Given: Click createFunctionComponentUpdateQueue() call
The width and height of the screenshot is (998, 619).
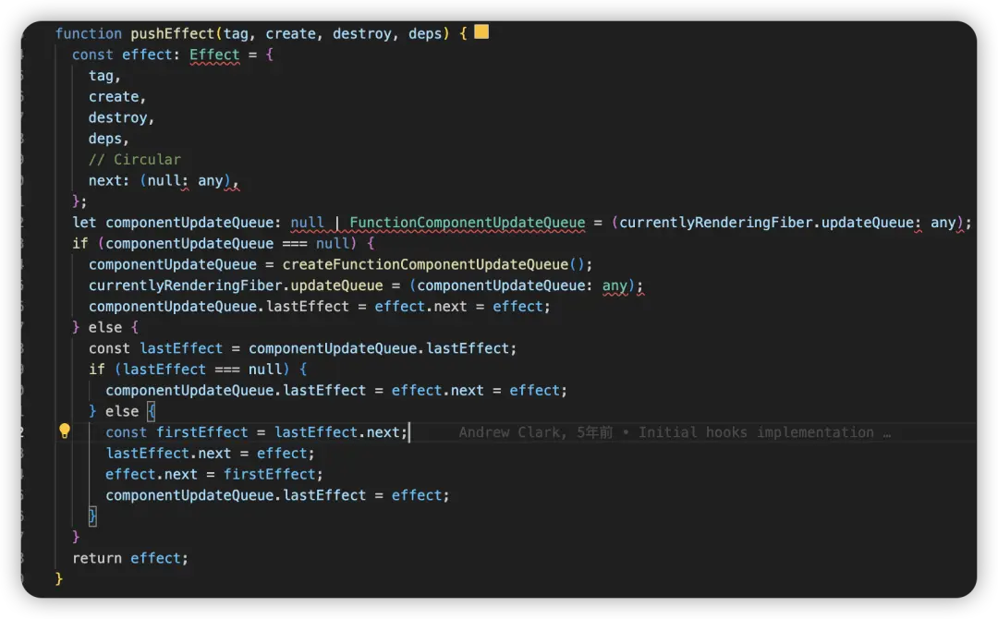Looking at the screenshot, I should point(432,264).
